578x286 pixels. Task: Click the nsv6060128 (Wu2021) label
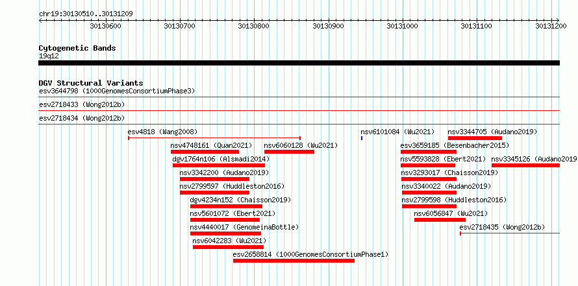[x=301, y=145]
